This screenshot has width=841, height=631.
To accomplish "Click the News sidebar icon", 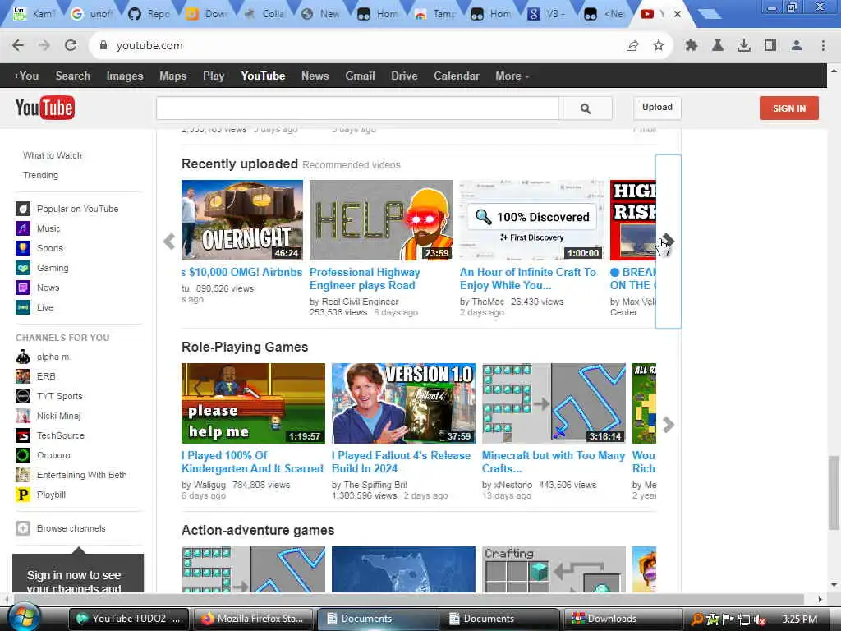I will pos(22,288).
